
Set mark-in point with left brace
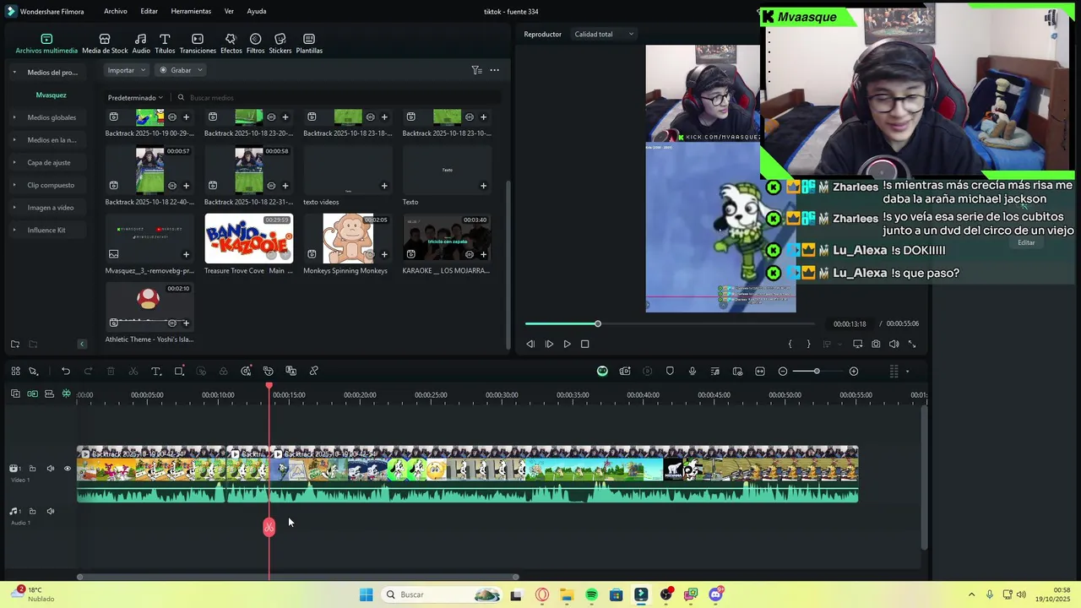click(790, 345)
